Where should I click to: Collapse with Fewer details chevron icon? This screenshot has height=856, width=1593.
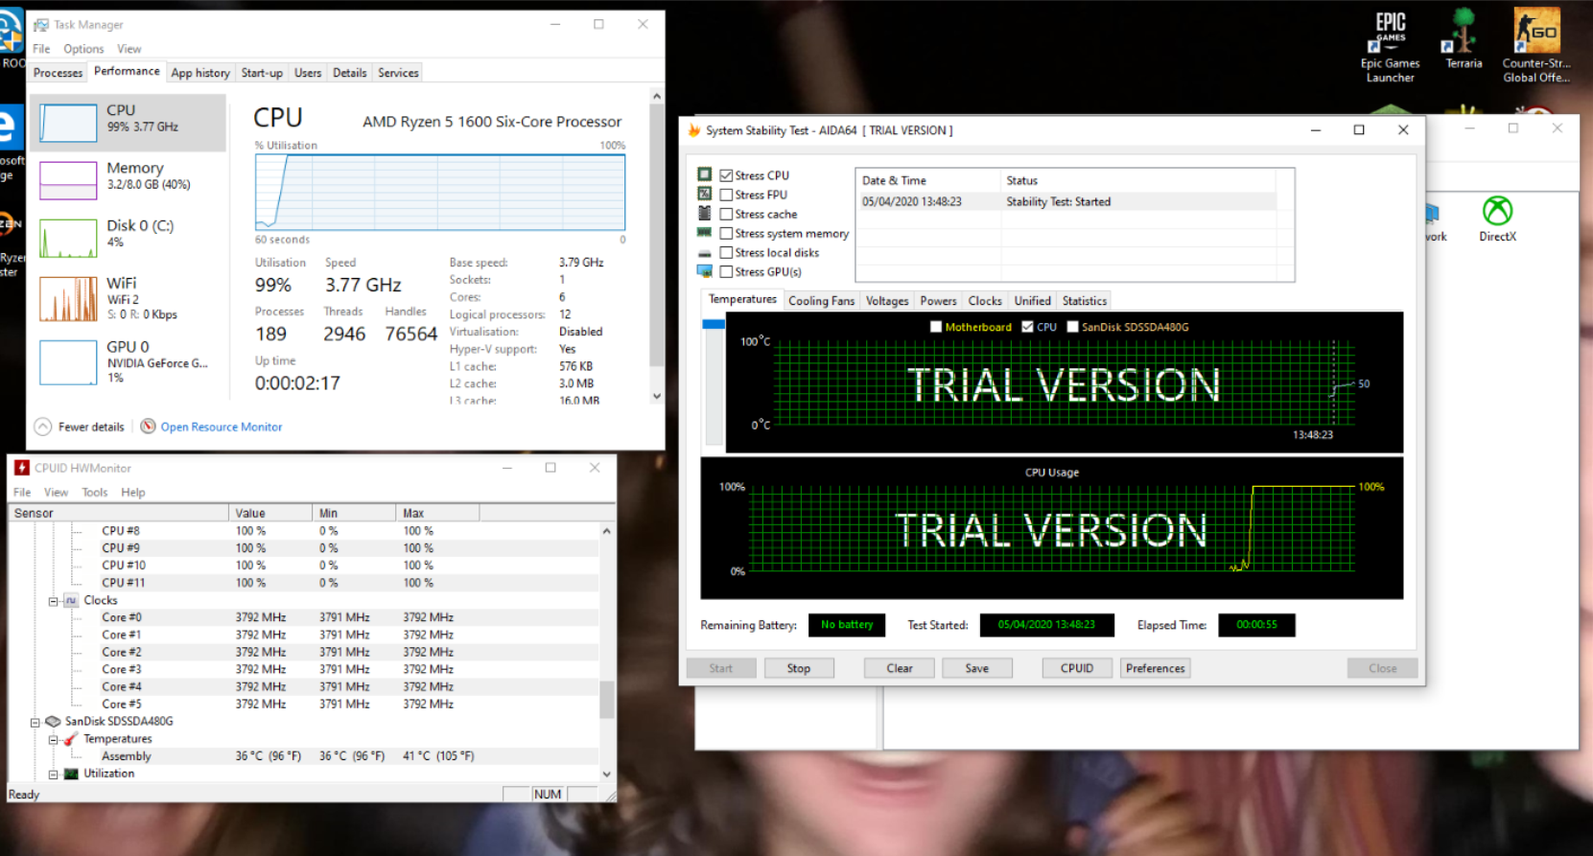43,427
